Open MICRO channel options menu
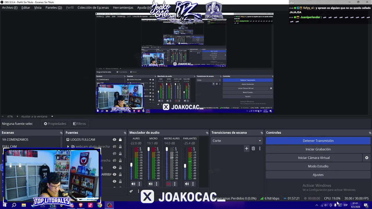372x209 pixels. (157, 184)
